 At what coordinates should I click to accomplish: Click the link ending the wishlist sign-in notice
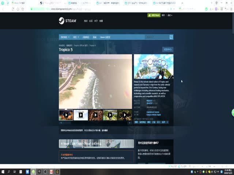coord(105,131)
